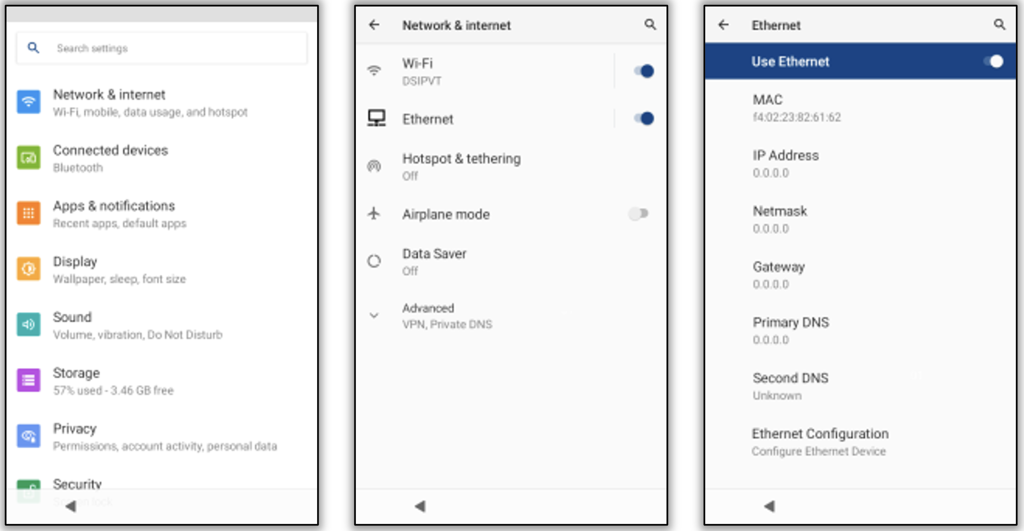Click the green Connected devices icon
Image resolution: width=1024 pixels, height=531 pixels.
pos(28,158)
